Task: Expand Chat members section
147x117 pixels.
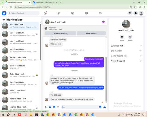Action: point(126,51)
